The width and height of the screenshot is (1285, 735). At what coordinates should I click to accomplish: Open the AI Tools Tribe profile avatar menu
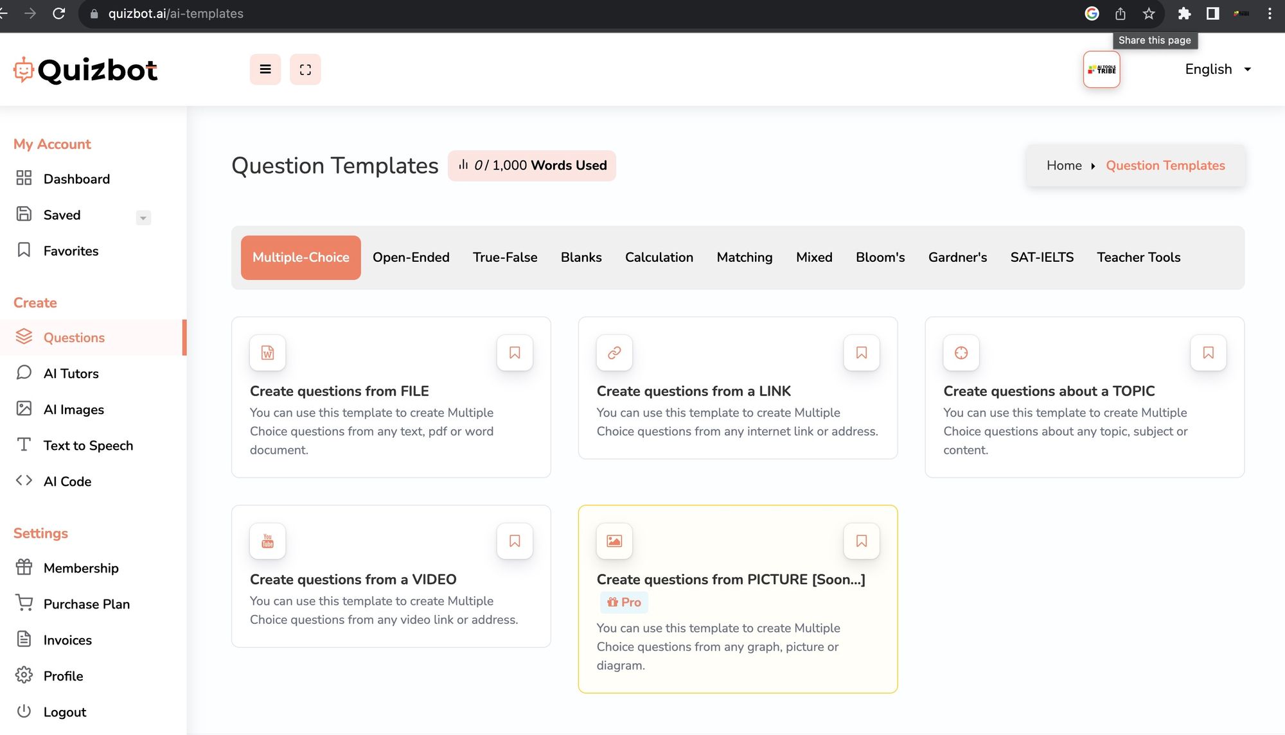pos(1101,69)
